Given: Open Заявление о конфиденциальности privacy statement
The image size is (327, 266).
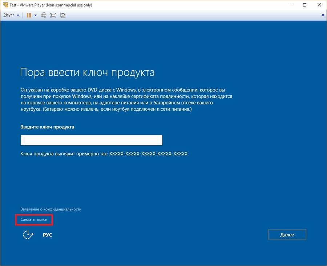Looking at the screenshot, I should [x=50, y=209].
